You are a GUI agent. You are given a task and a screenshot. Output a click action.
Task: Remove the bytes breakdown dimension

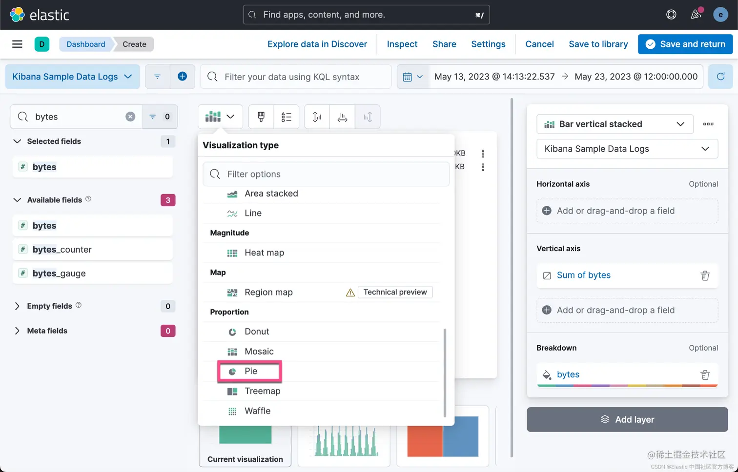(x=705, y=375)
